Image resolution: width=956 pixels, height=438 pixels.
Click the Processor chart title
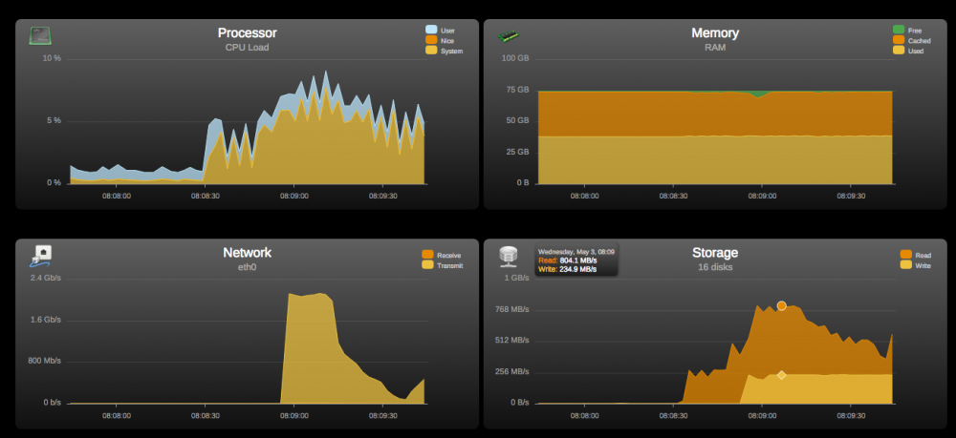[x=247, y=32]
